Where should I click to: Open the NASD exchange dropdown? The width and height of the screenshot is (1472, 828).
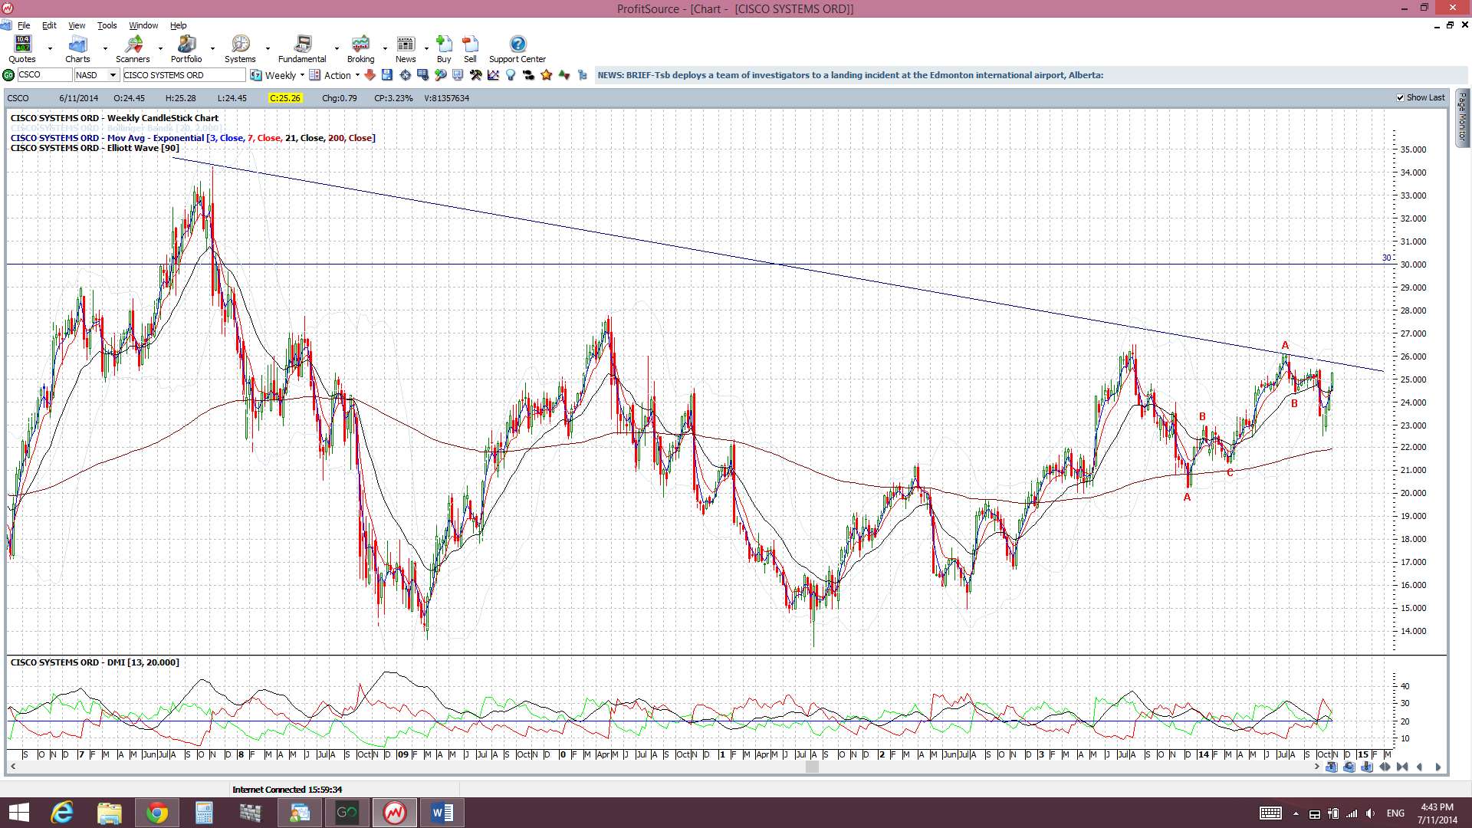113,75
